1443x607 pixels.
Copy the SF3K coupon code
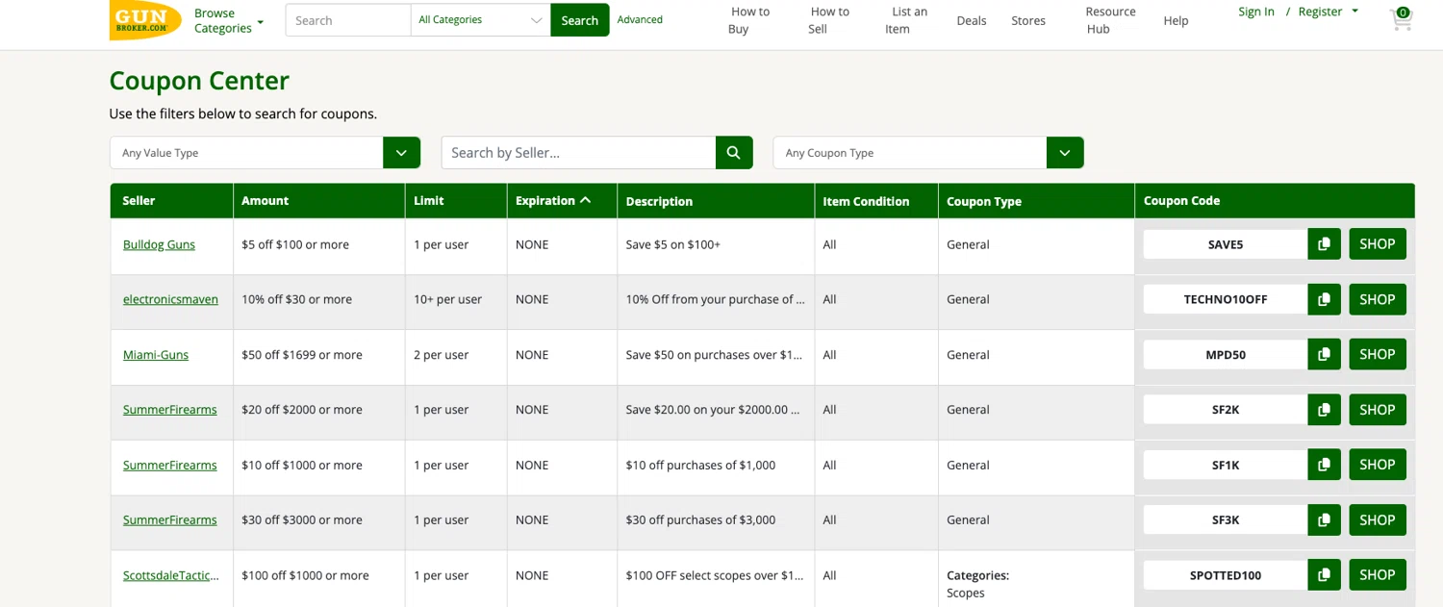pos(1324,519)
